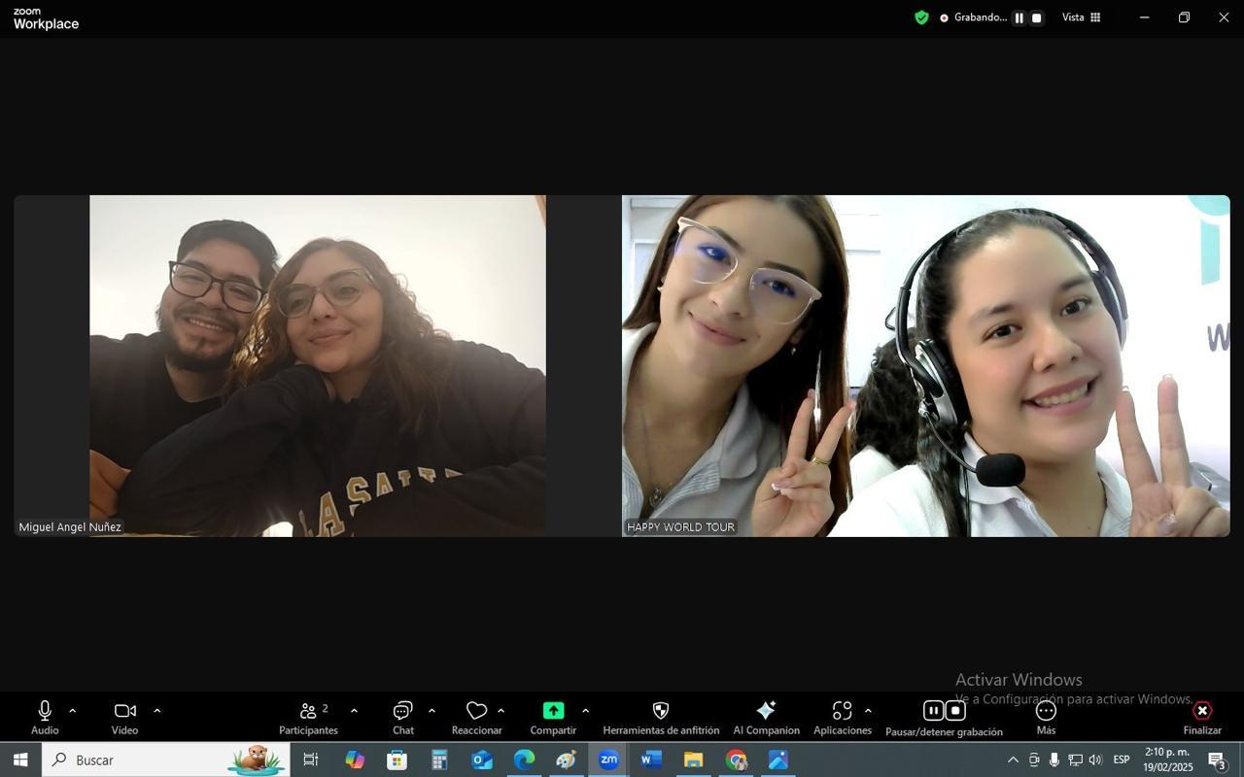Expand video options arrow next to Video
This screenshot has height=777, width=1244.
[x=156, y=711]
